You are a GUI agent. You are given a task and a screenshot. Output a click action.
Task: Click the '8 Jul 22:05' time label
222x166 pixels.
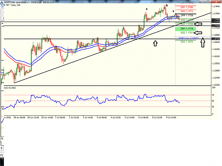(157, 118)
